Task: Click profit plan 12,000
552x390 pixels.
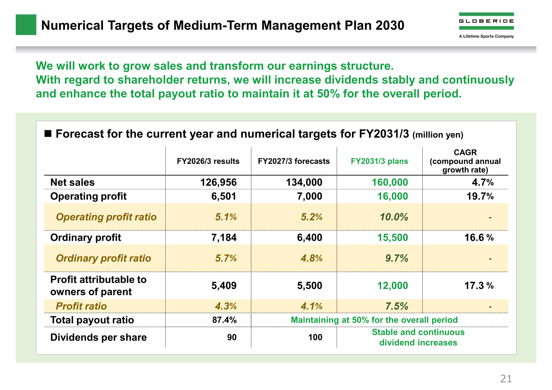Action: (x=393, y=285)
